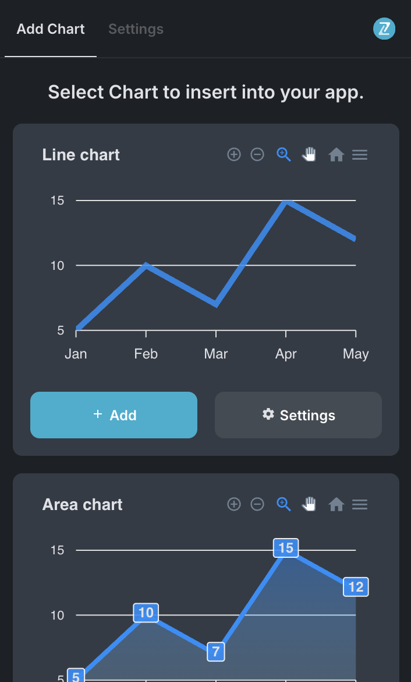Toggle panning hand tool on Line chart
Image resolution: width=411 pixels, height=682 pixels.
tap(309, 154)
